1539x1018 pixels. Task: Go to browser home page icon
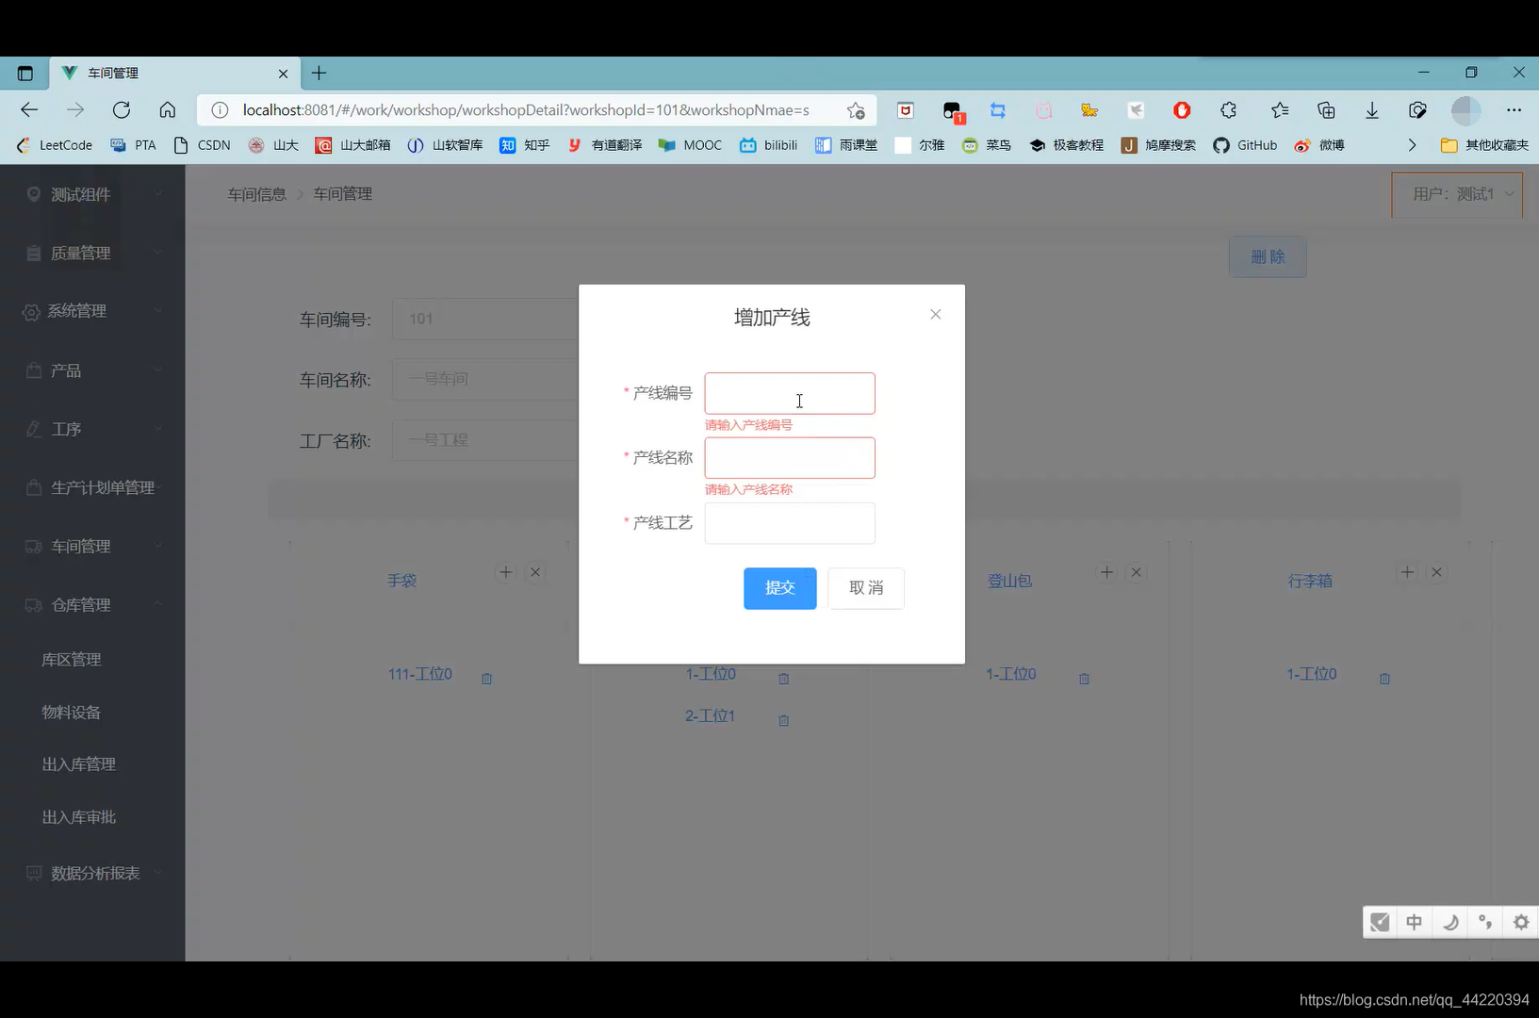pyautogui.click(x=168, y=110)
